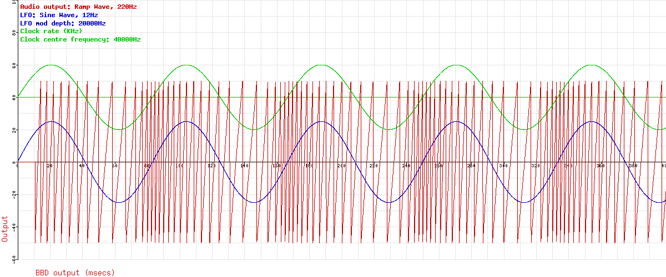Click the x-axis tick label 200
This screenshot has width=666, height=277.
tap(341, 166)
